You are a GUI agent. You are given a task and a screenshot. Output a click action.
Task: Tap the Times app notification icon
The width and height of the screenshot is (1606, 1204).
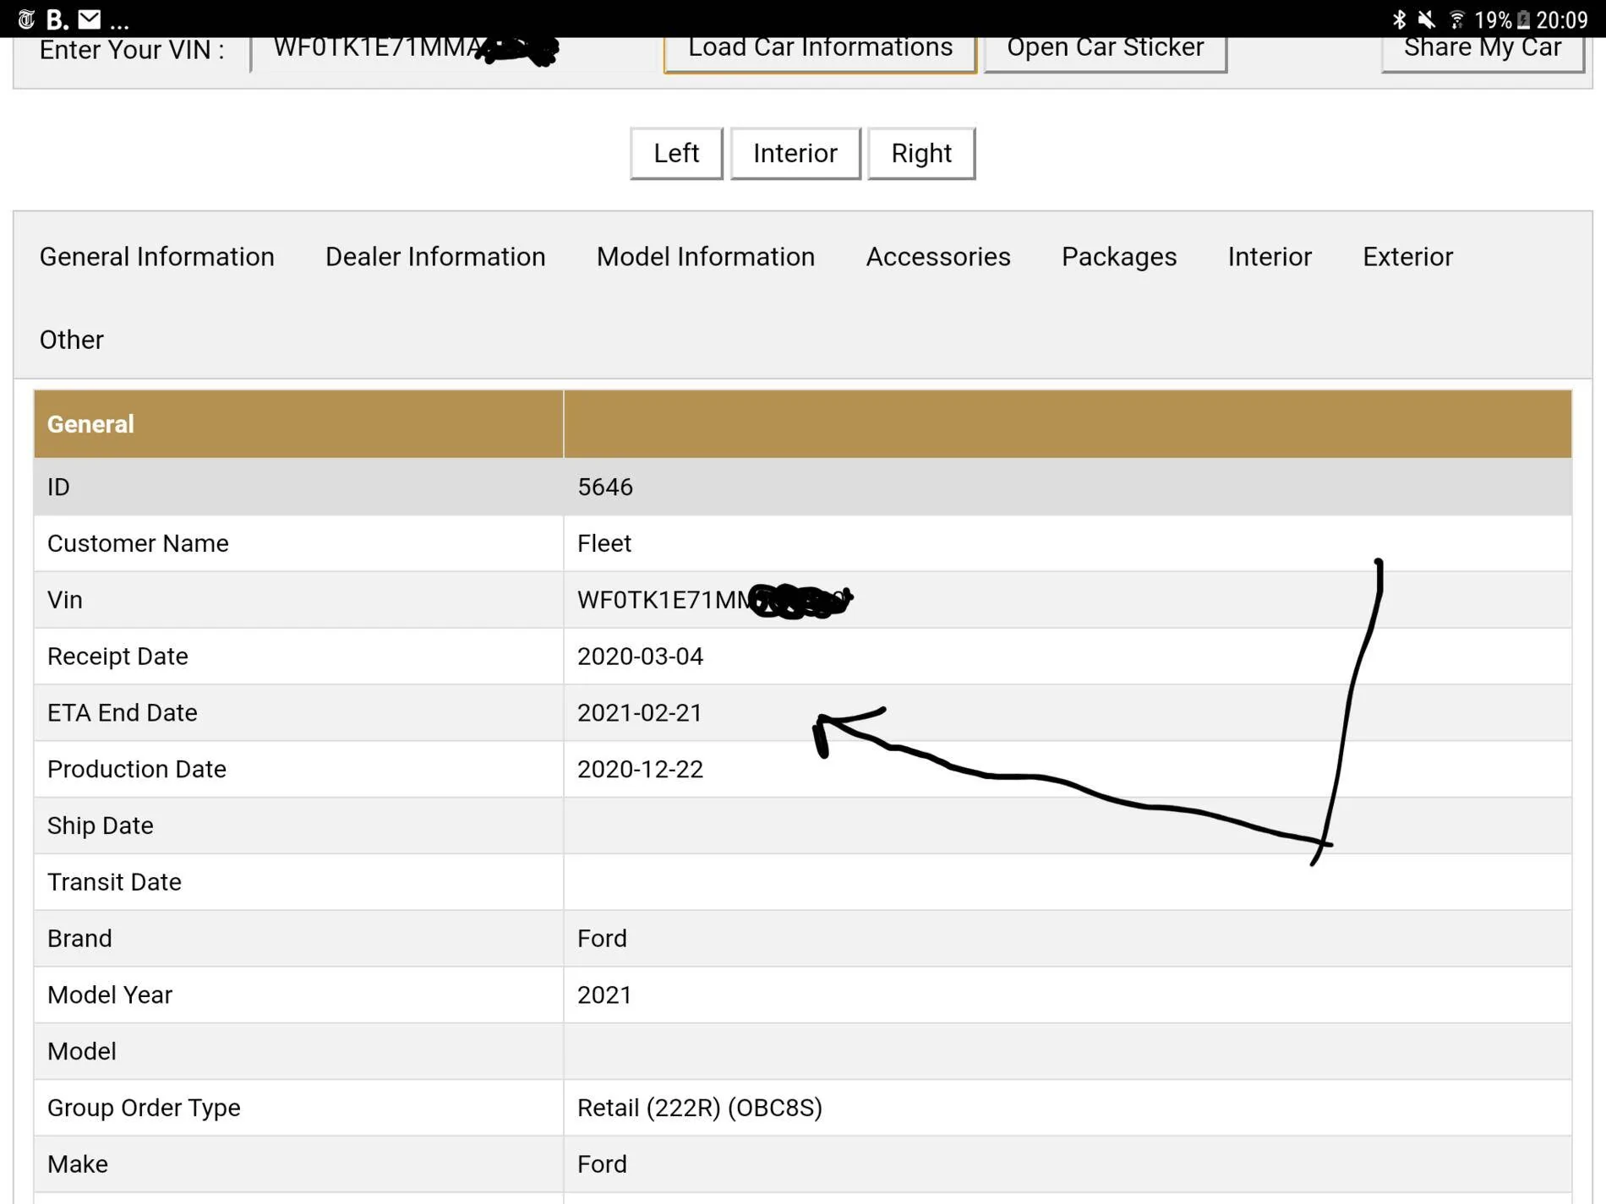click(x=26, y=19)
